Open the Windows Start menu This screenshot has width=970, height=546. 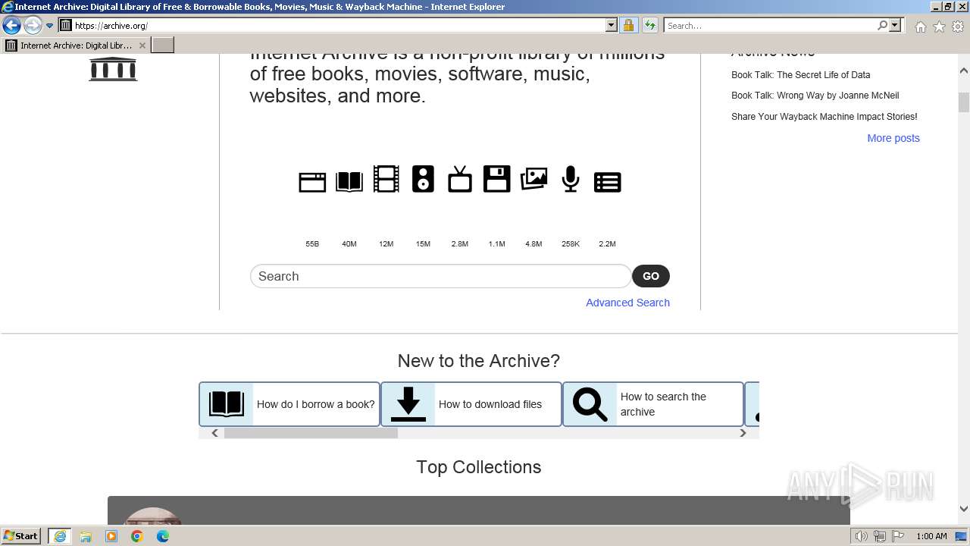[21, 536]
